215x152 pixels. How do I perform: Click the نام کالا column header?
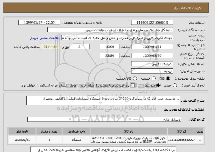click(x=129, y=131)
